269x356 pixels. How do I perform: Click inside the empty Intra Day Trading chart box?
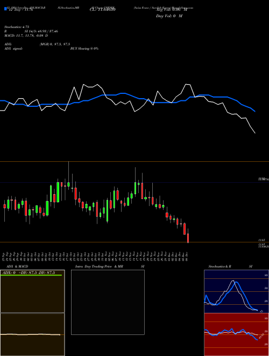click(x=108, y=302)
